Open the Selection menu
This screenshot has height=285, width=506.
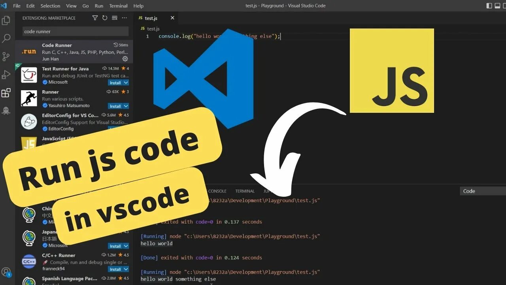(x=51, y=6)
